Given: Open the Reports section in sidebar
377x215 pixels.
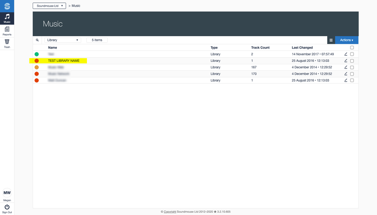Looking at the screenshot, I should (7, 31).
